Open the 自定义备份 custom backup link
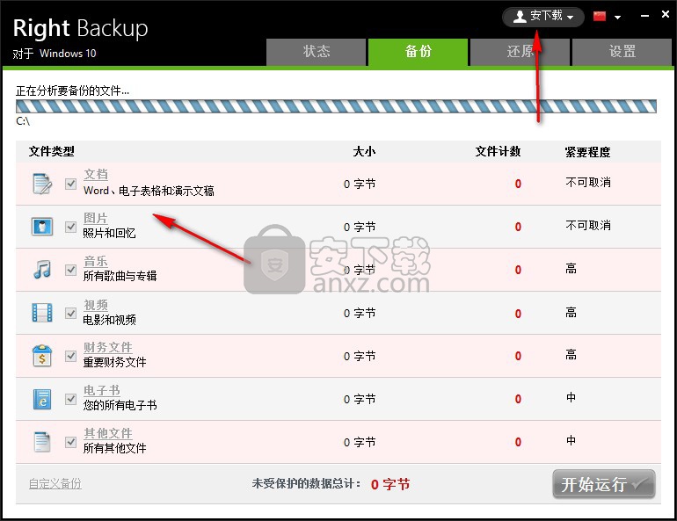Screen dimensions: 677x521 tap(55, 483)
